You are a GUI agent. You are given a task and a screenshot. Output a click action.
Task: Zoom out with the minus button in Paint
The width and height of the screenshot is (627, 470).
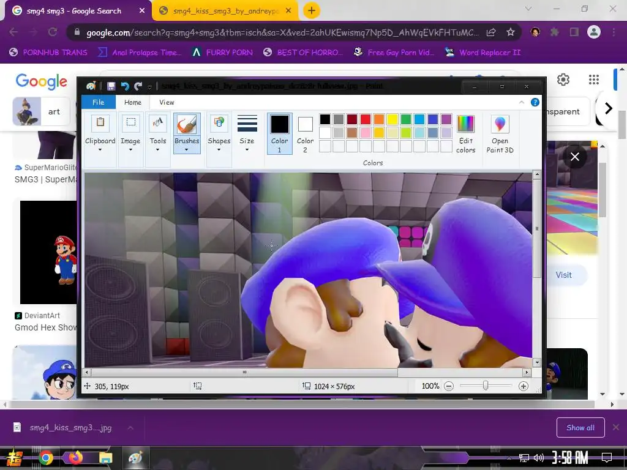449,386
